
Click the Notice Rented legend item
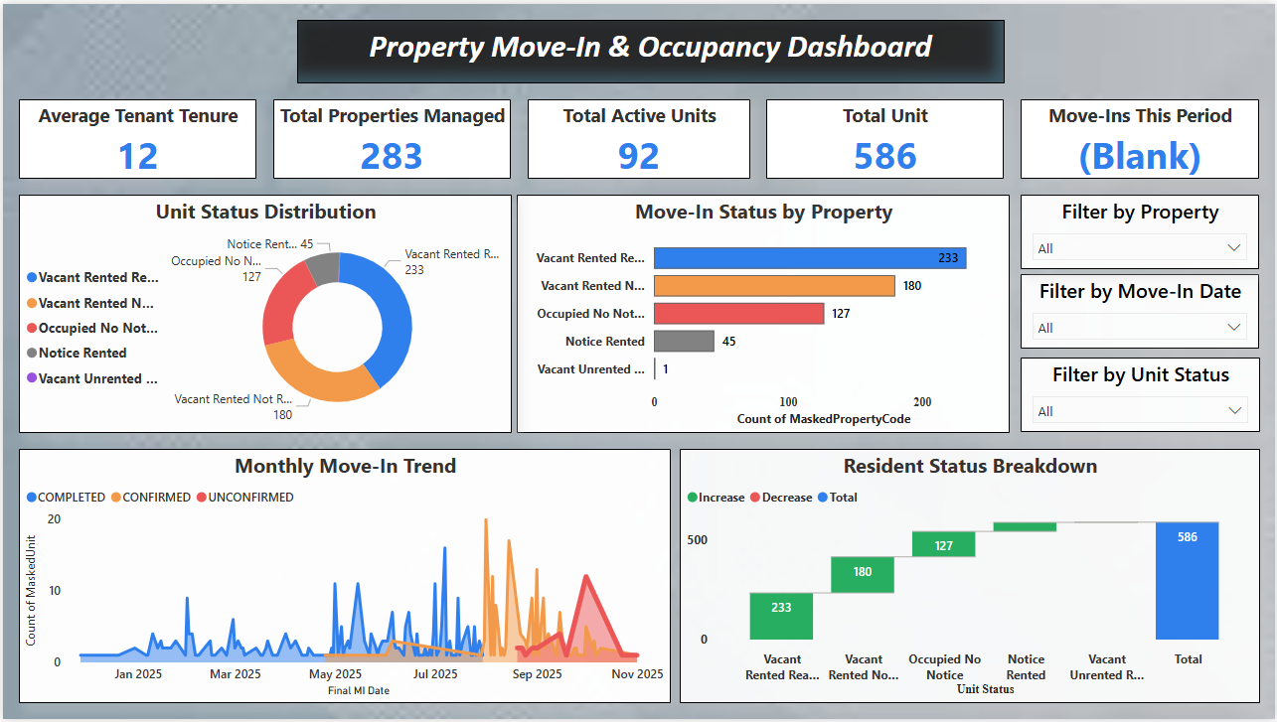pos(82,354)
